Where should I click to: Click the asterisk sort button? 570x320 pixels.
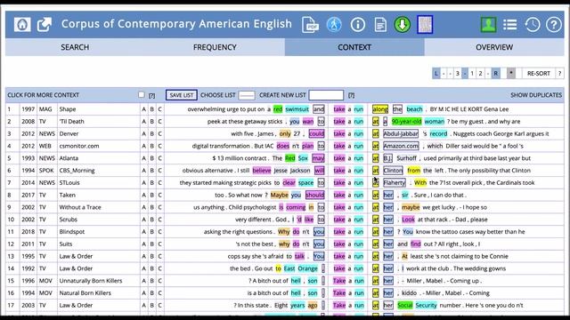(510, 73)
